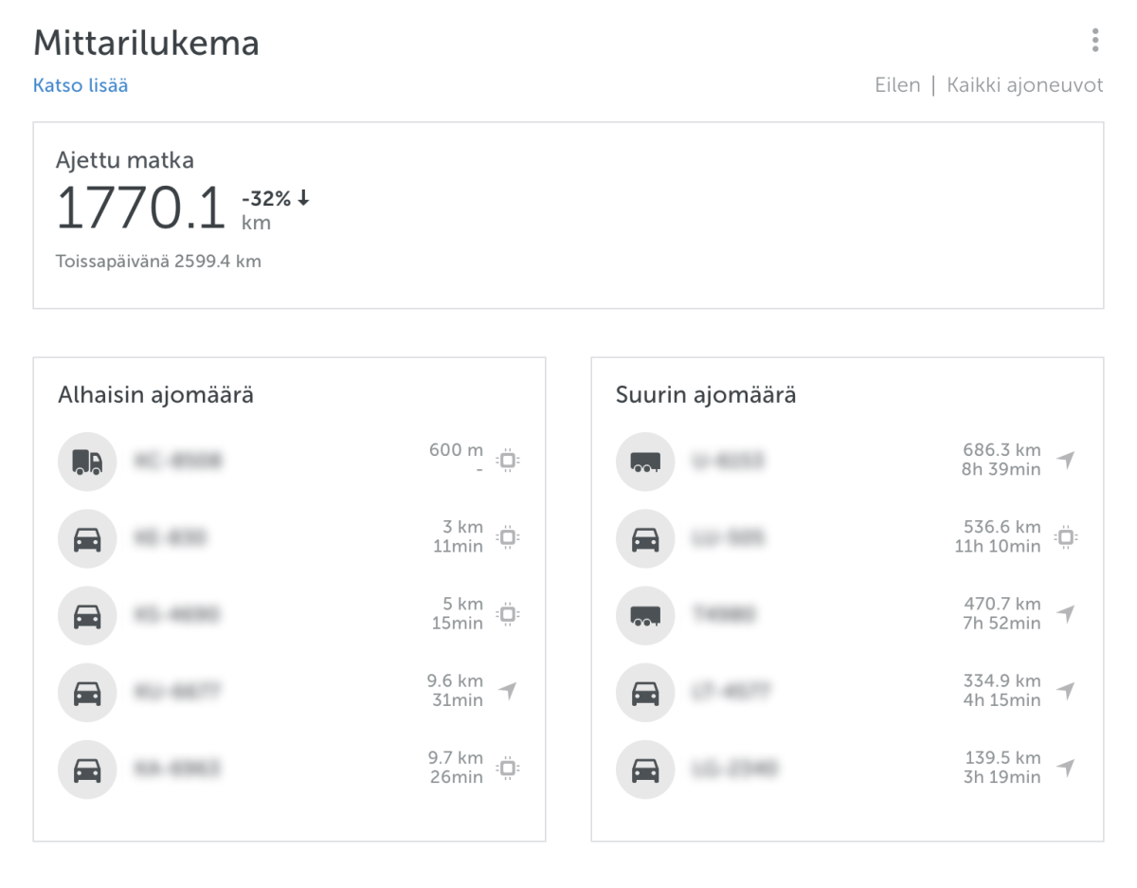
Task: Open the Kaikki ajoneuvot vehicle filter
Action: (1024, 85)
